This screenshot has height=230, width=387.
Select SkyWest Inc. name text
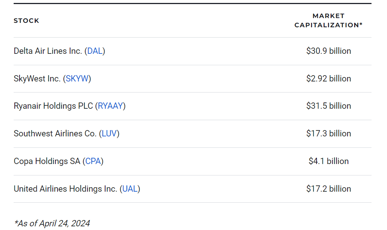click(37, 79)
